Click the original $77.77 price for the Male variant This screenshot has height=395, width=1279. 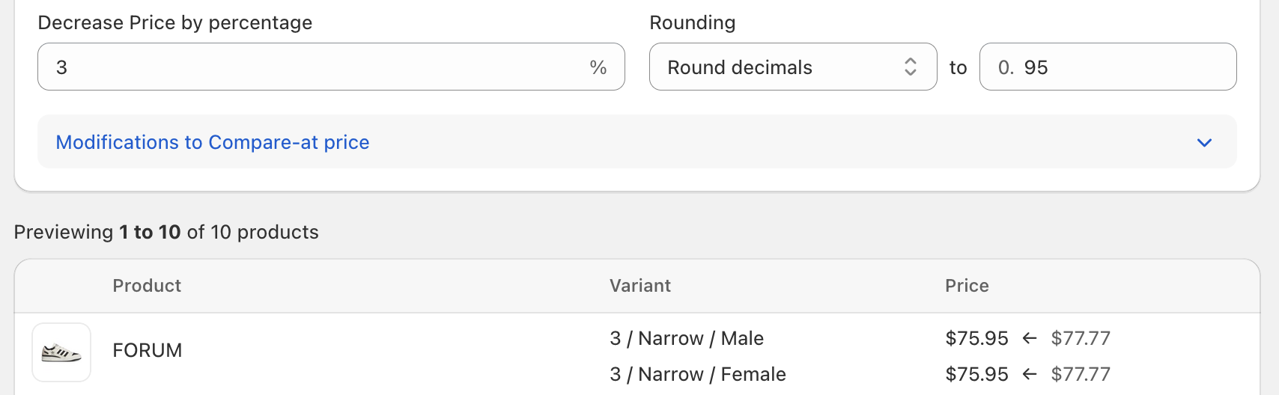tap(1081, 338)
